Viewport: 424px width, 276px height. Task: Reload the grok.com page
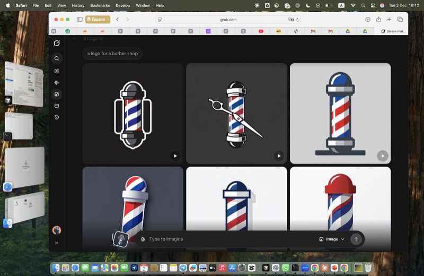click(297, 20)
